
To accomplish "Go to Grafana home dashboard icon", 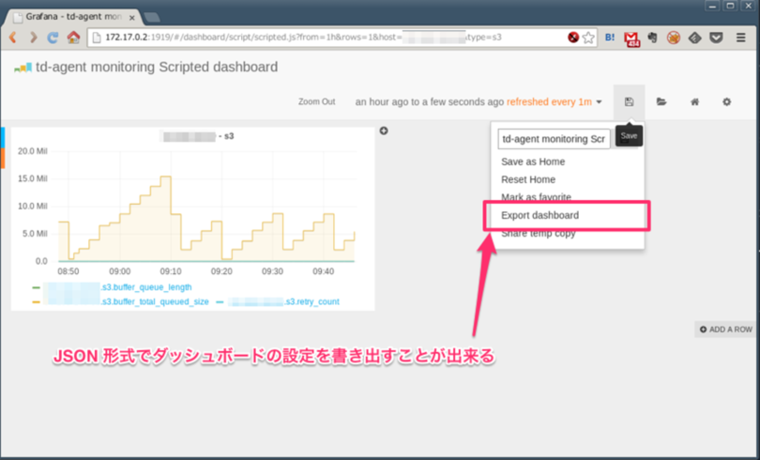I will pos(695,102).
